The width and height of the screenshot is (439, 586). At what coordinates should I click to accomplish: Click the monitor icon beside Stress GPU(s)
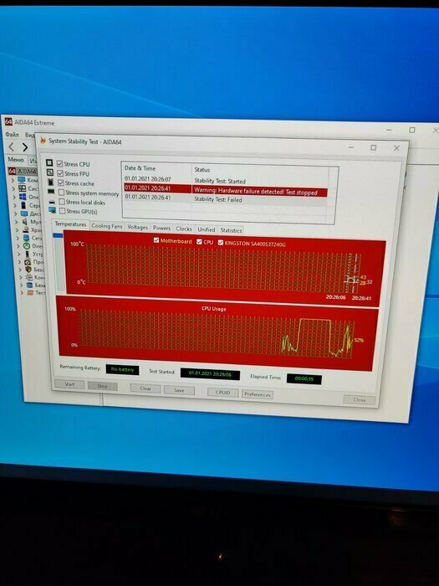coord(52,210)
